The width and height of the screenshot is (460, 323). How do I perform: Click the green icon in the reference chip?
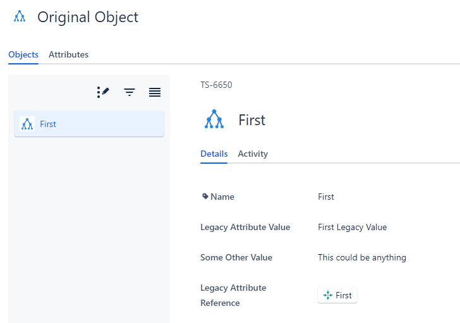pos(327,295)
